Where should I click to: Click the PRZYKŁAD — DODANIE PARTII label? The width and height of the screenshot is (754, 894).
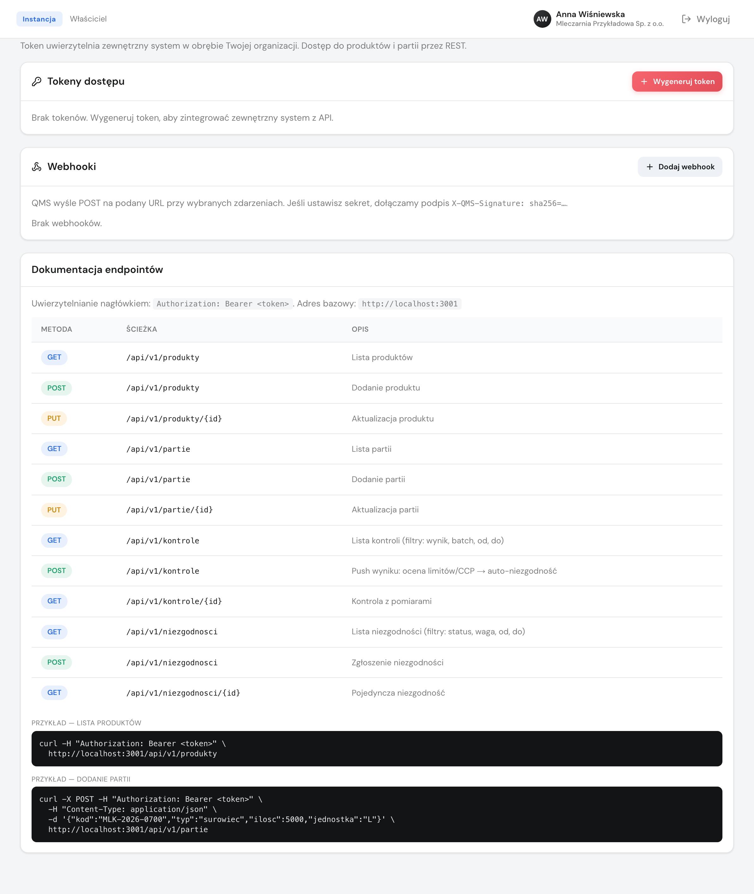(x=81, y=779)
